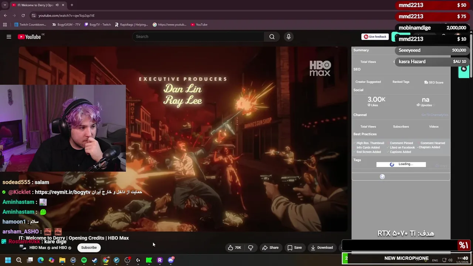Switch to Chrome in the taskbar
473x266 pixels.
tap(106, 260)
